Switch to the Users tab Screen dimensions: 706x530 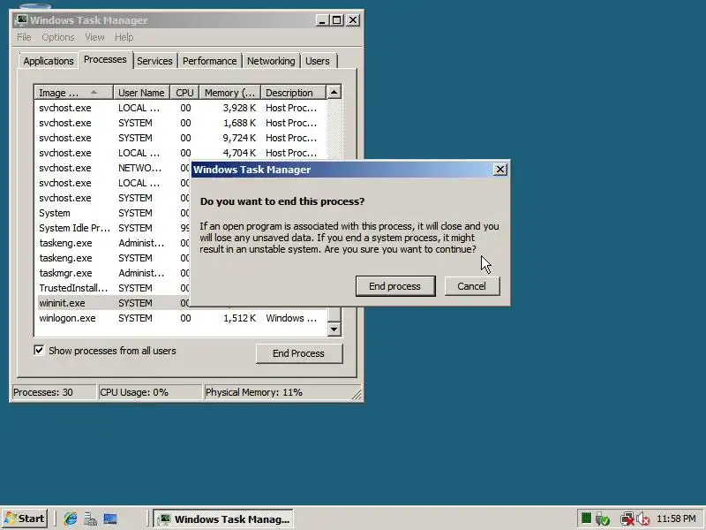click(x=318, y=61)
